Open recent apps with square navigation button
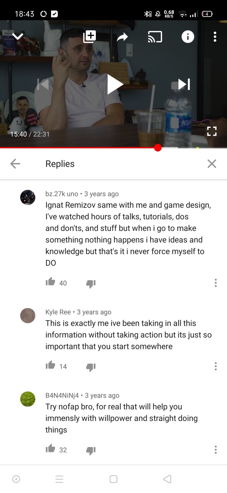This screenshot has width=227, height=493. click(113, 479)
